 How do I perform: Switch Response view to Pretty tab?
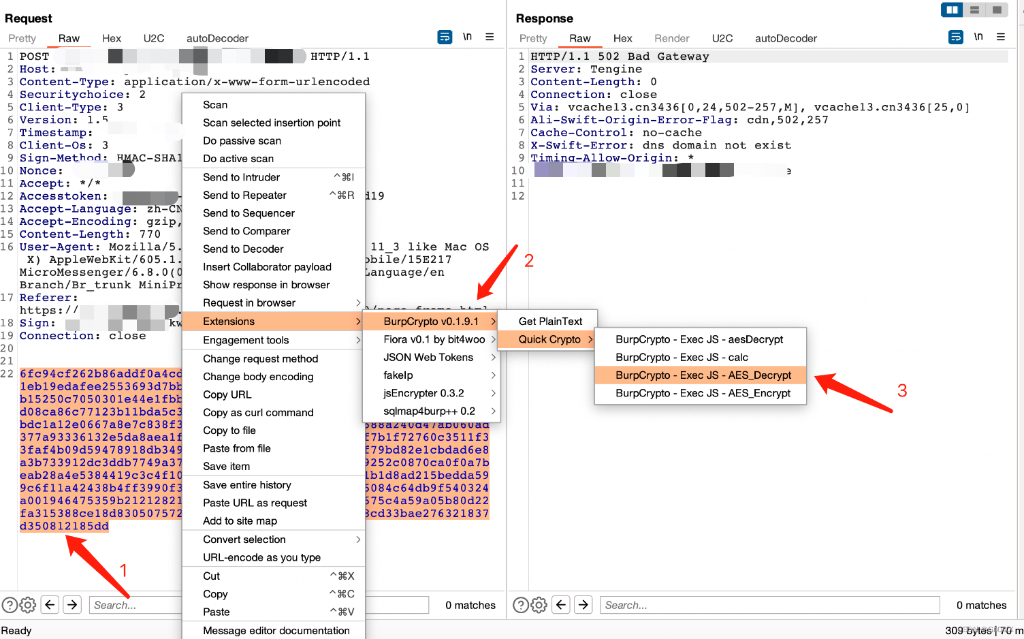pyautogui.click(x=533, y=38)
